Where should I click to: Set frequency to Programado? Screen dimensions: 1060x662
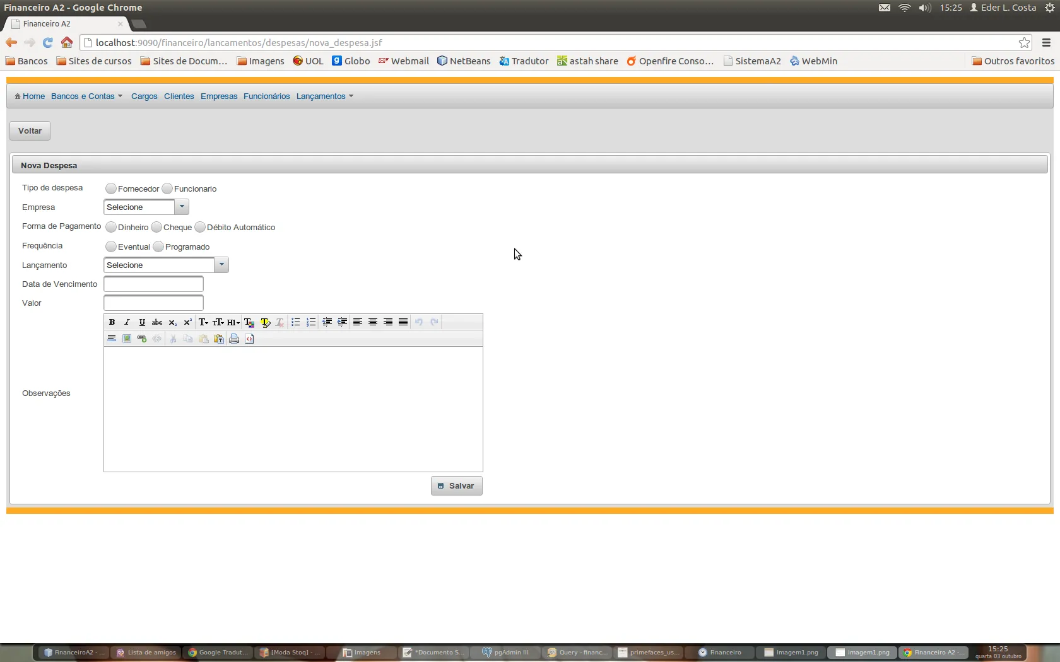(158, 247)
